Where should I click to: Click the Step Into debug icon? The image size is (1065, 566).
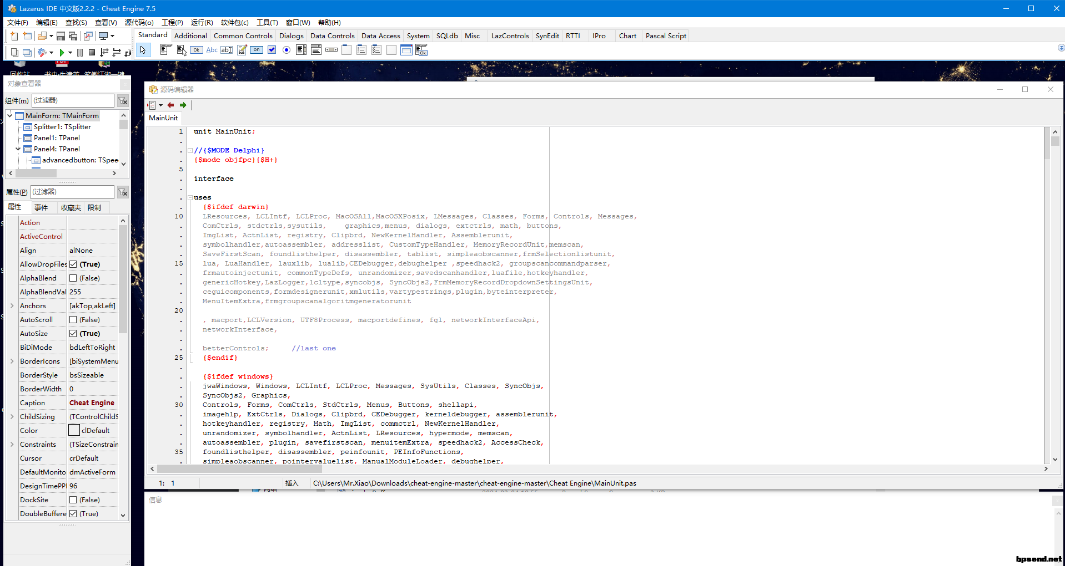104,53
